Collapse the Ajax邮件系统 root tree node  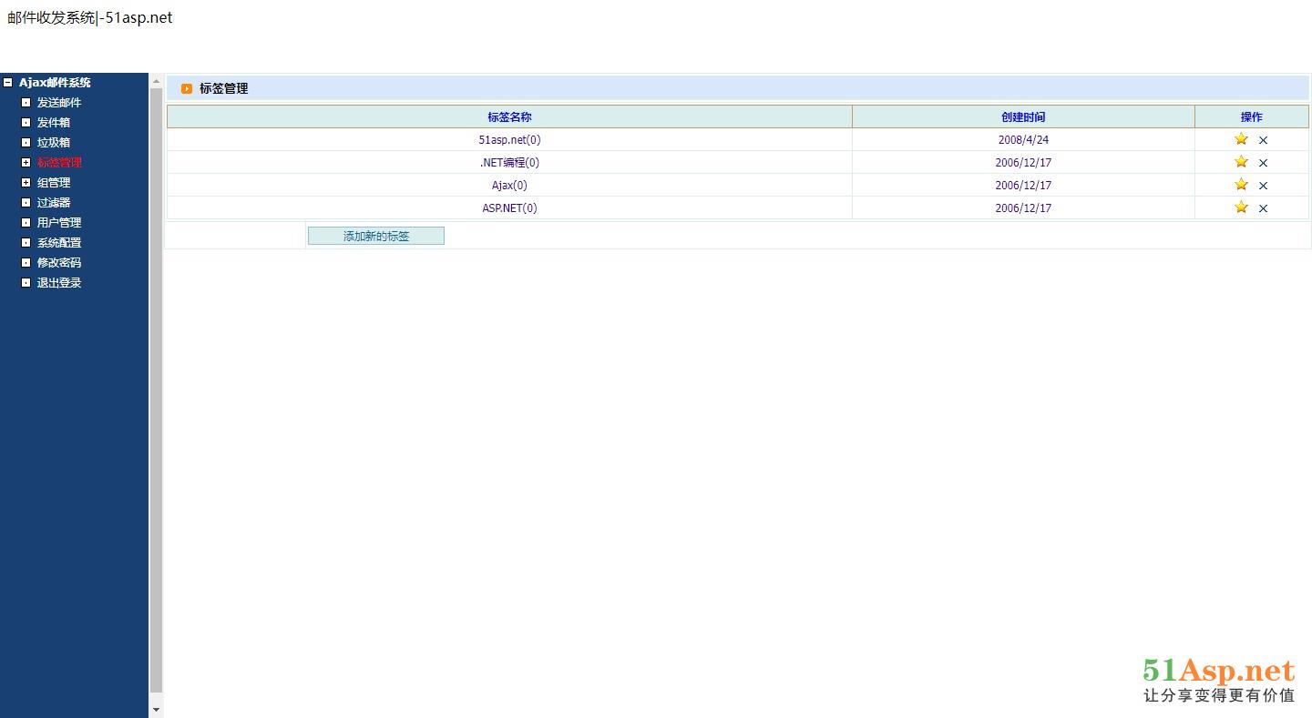coord(8,82)
